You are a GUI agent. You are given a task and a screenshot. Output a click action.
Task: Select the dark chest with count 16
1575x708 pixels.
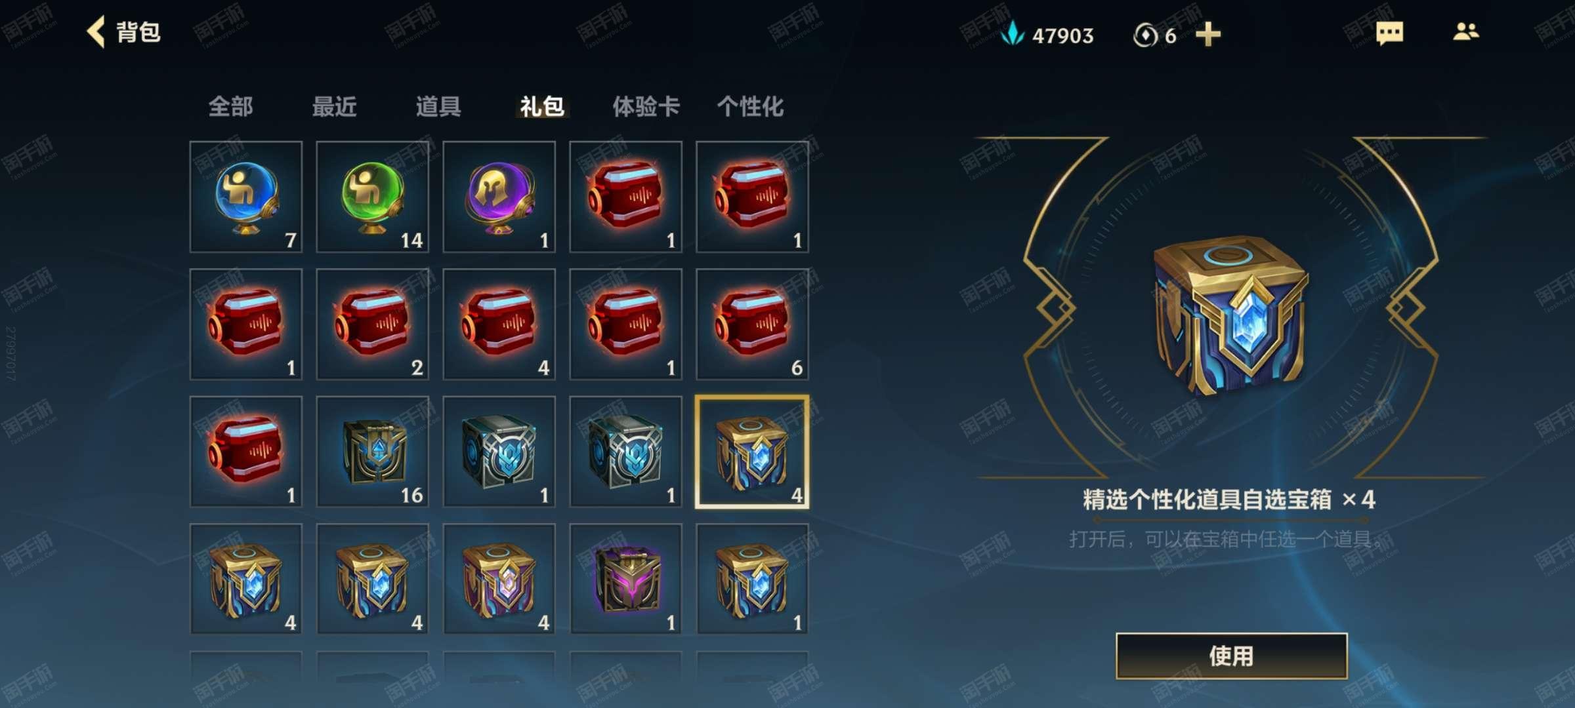click(373, 451)
